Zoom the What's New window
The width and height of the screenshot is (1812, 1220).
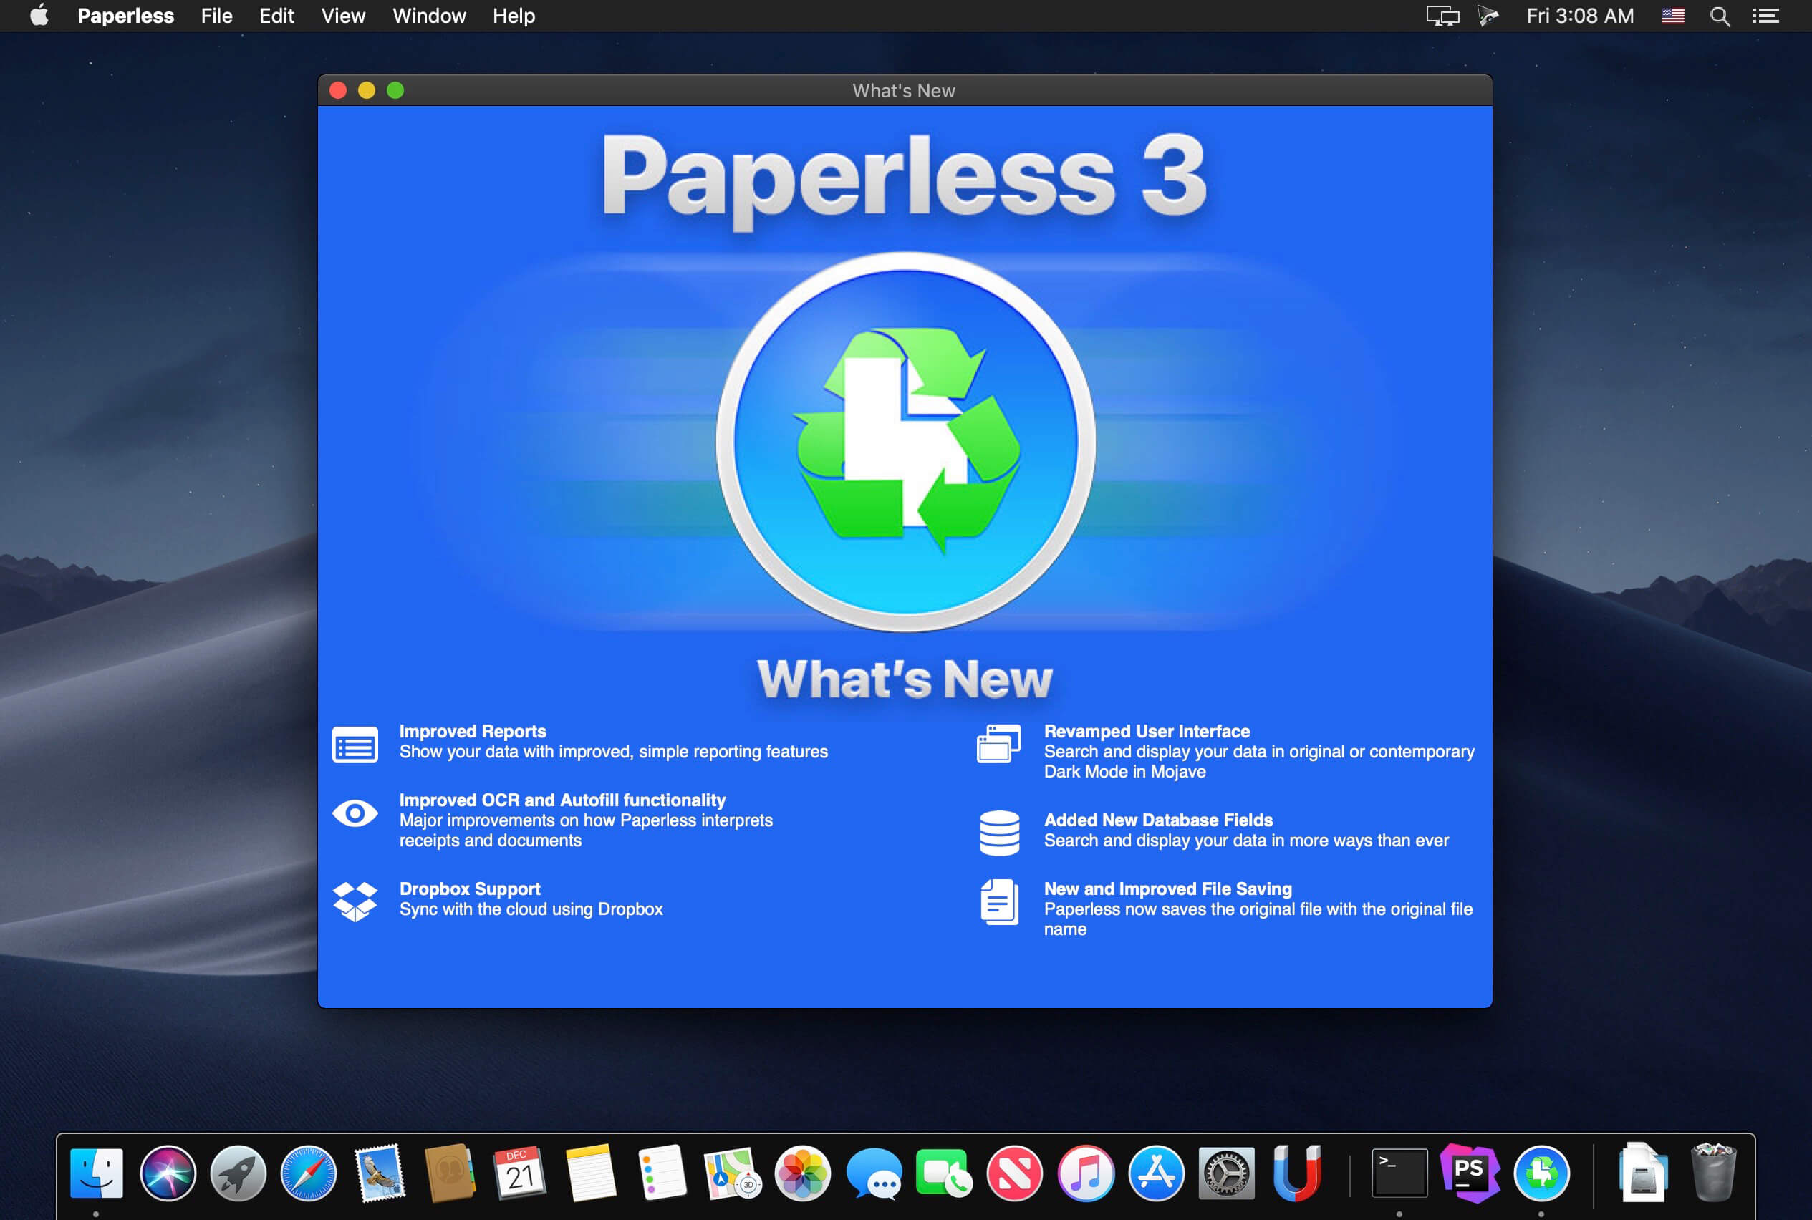pyautogui.click(x=395, y=90)
